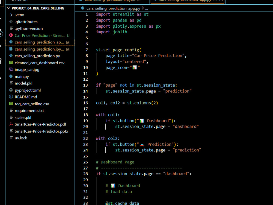Open the main.py Python icon
The width and height of the screenshot is (273, 205).
(x=11, y=76)
